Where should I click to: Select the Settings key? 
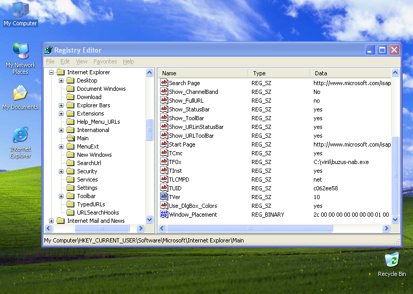(87, 188)
